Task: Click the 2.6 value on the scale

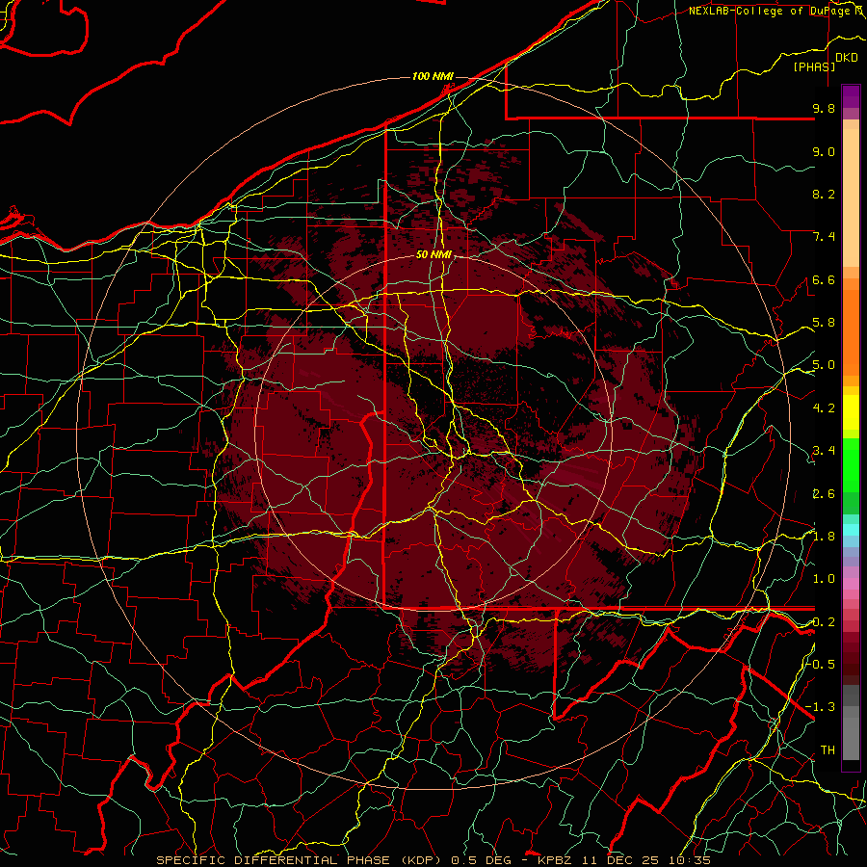Action: click(824, 494)
